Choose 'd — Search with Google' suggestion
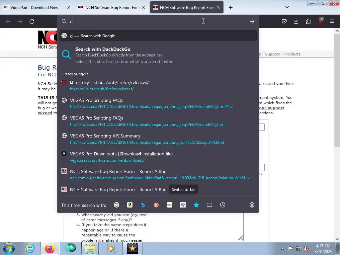This screenshot has width=340, height=255. (158, 36)
